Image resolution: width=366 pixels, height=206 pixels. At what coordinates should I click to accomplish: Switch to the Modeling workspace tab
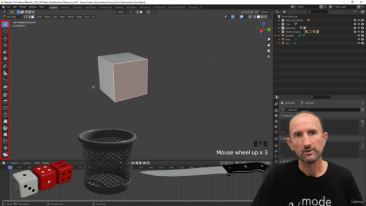pyautogui.click(x=65, y=7)
